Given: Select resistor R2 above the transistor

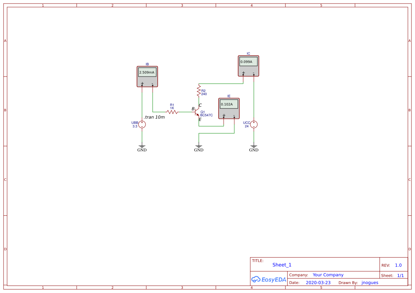Looking at the screenshot, I should pos(199,91).
